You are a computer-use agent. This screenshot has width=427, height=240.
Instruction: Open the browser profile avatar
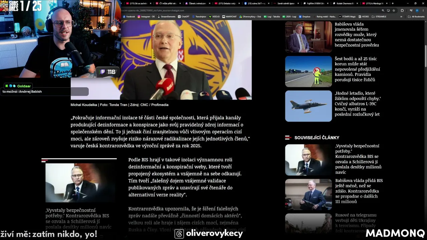coord(417,10)
